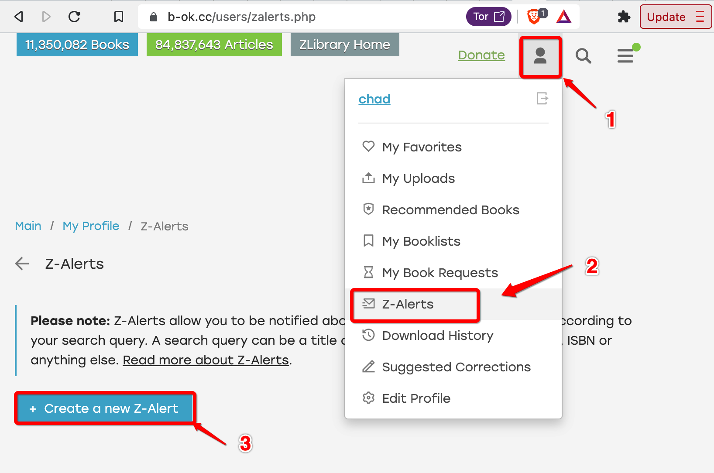Click the upload icon beside My Uploads
The height and width of the screenshot is (473, 714).
click(369, 178)
